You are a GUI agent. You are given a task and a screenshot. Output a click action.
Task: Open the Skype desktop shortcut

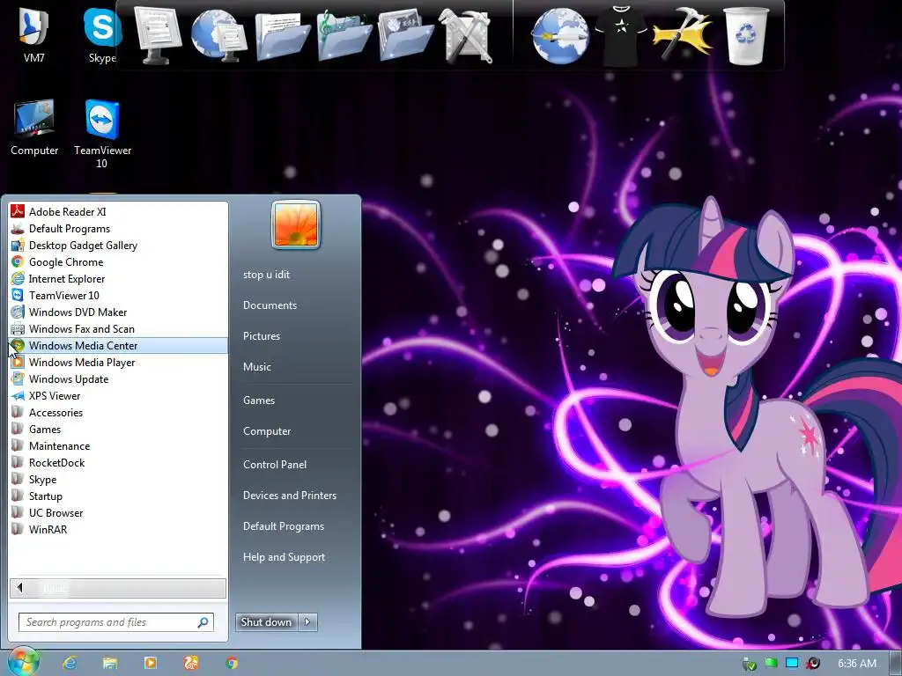pos(102,34)
